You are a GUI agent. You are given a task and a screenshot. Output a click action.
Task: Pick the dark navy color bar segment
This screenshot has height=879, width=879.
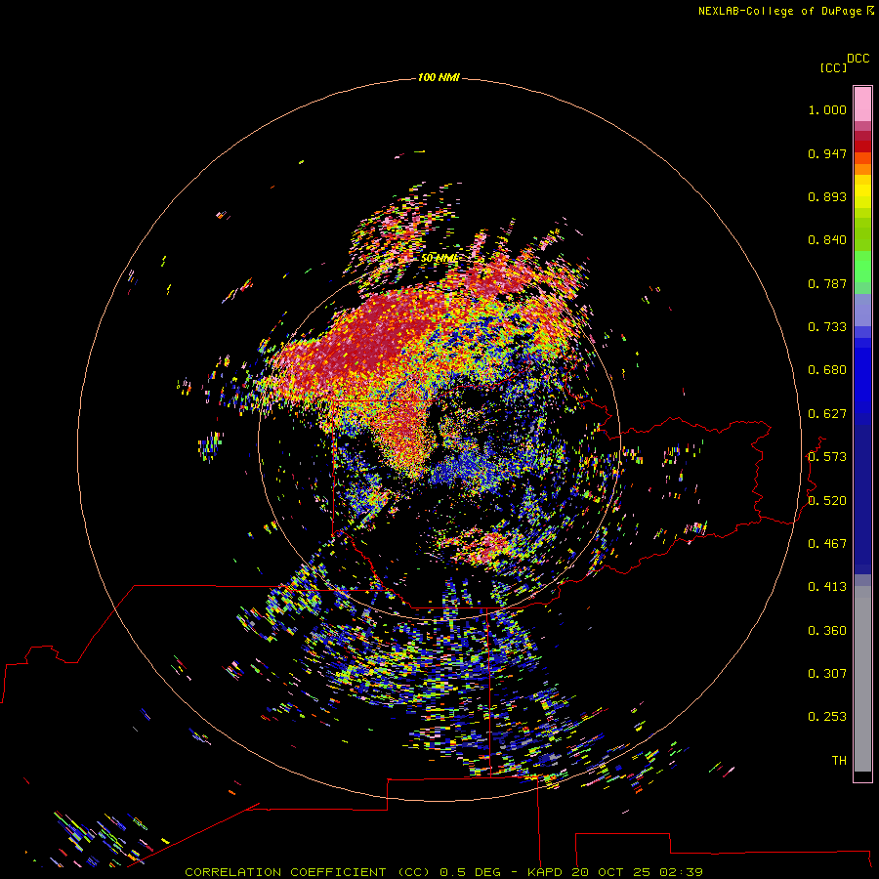pyautogui.click(x=862, y=499)
